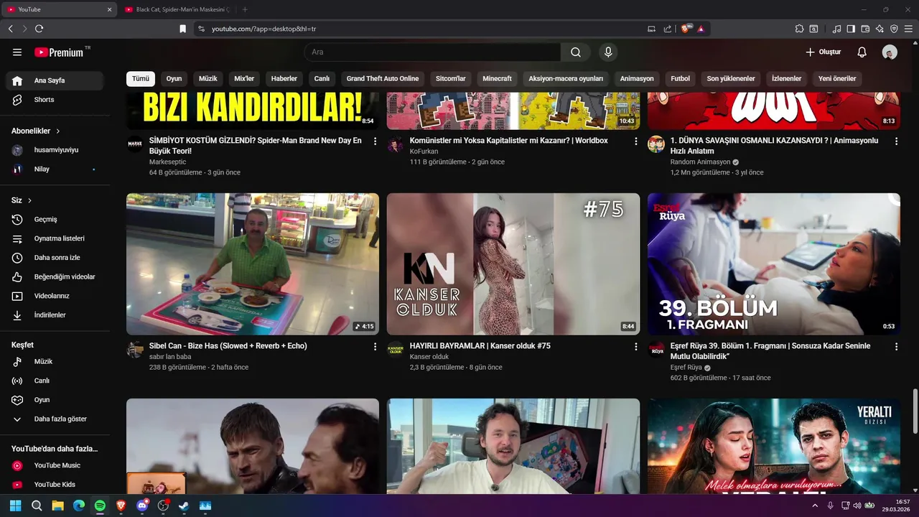
Task: Open Discord from the taskbar
Action: (142, 506)
